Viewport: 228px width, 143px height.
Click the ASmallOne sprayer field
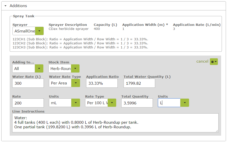[24, 31]
